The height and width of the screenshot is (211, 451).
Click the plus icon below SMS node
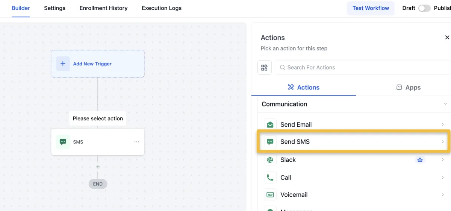98,167
